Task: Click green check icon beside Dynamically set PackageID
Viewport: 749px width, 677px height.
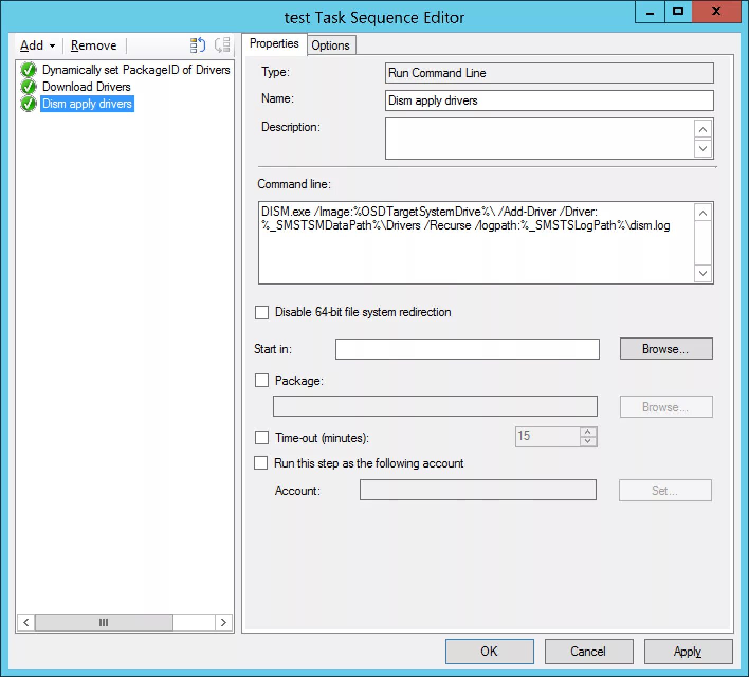Action: [29, 70]
